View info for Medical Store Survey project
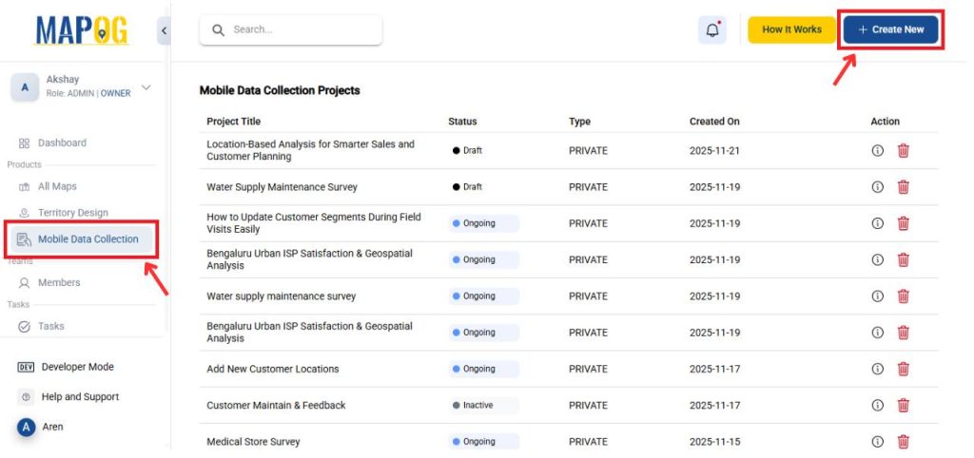Screen dimensions: 974x458 (877, 442)
